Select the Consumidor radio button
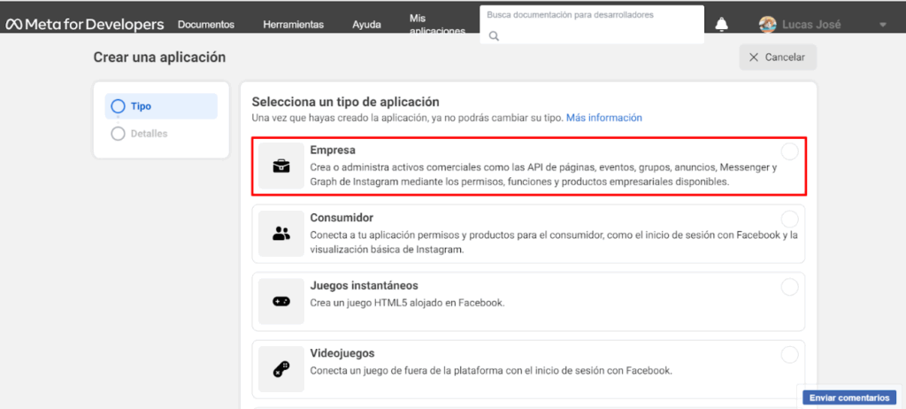 point(789,219)
